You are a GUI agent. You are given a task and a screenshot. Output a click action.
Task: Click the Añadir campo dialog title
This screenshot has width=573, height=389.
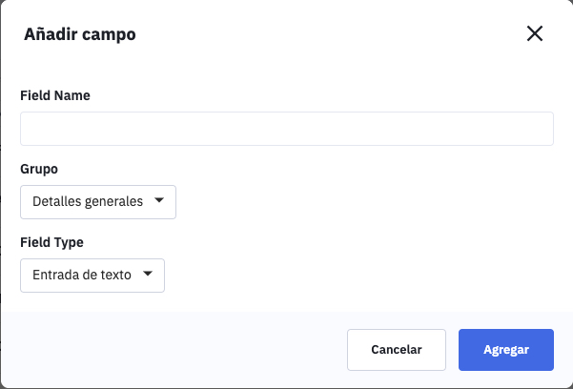point(80,35)
